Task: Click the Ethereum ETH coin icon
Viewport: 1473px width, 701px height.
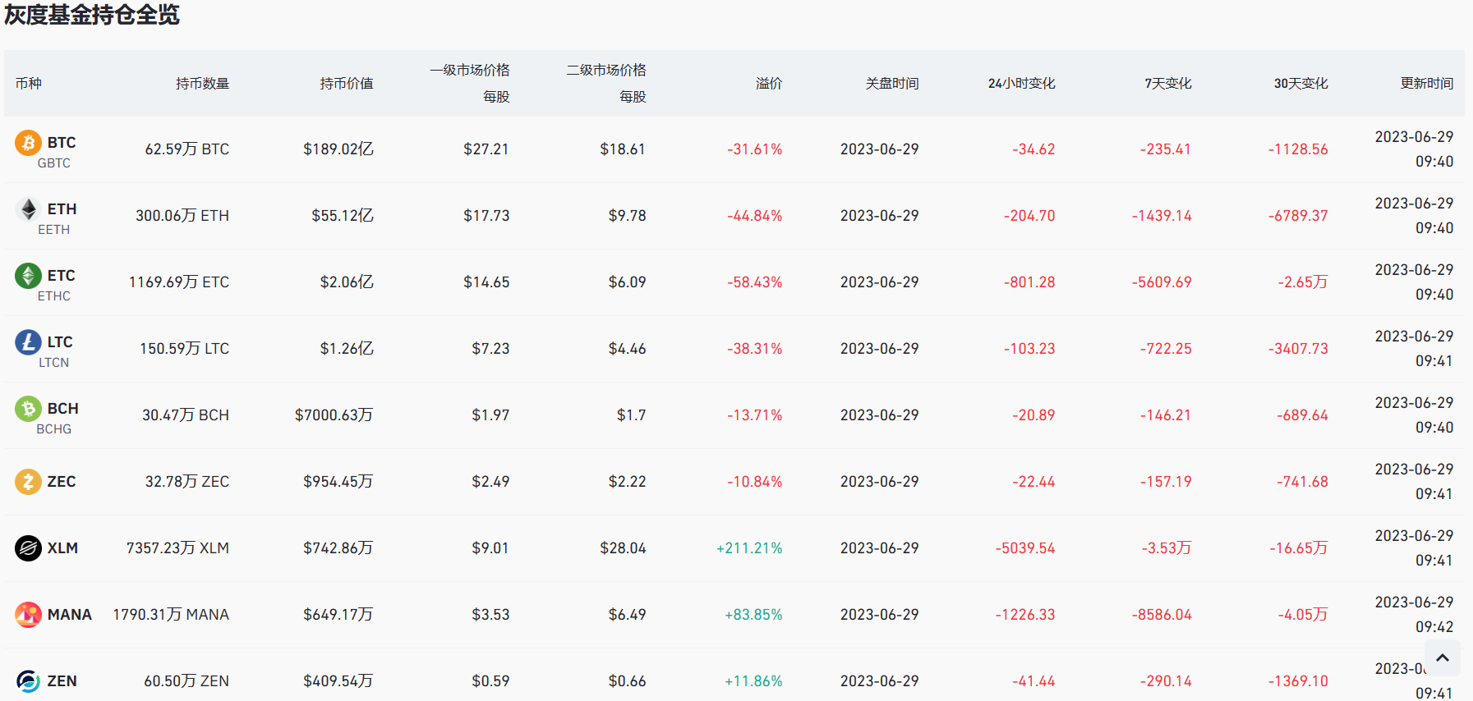Action: pos(28,209)
